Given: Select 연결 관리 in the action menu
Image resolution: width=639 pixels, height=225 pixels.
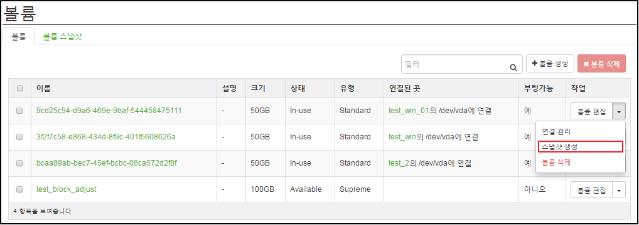Looking at the screenshot, I should pyautogui.click(x=556, y=132).
